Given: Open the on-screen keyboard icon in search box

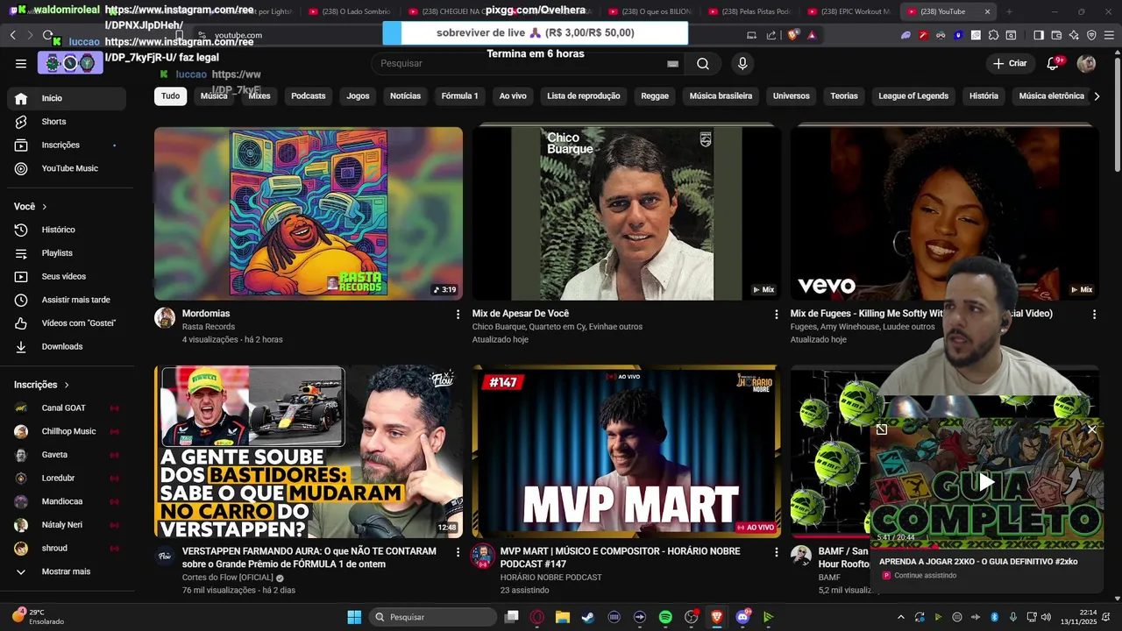Looking at the screenshot, I should pos(672,63).
